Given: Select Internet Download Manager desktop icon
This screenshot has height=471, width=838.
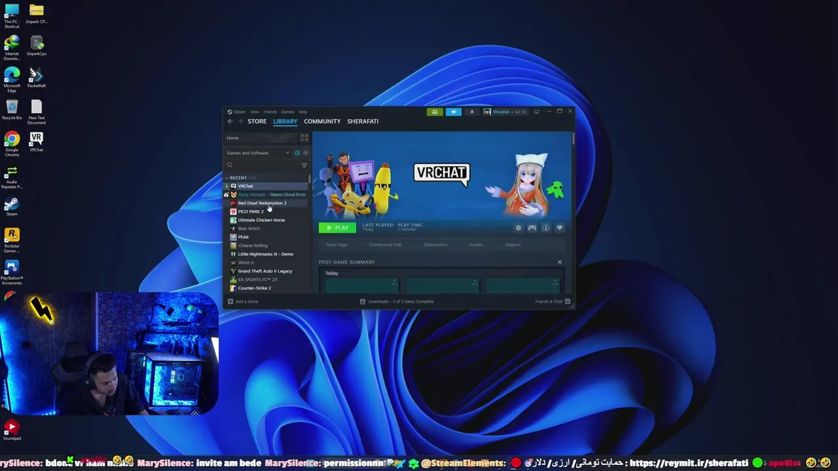Looking at the screenshot, I should (12, 48).
